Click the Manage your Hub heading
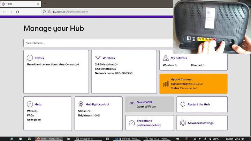This screenshot has height=141, width=251. [x=54, y=28]
